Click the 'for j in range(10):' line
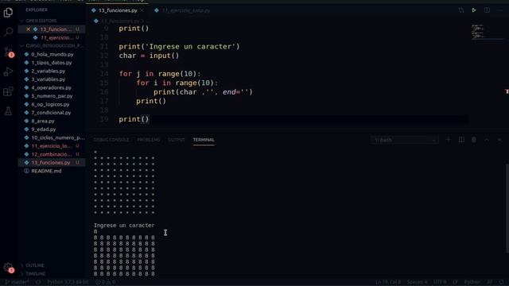 pyautogui.click(x=160, y=74)
